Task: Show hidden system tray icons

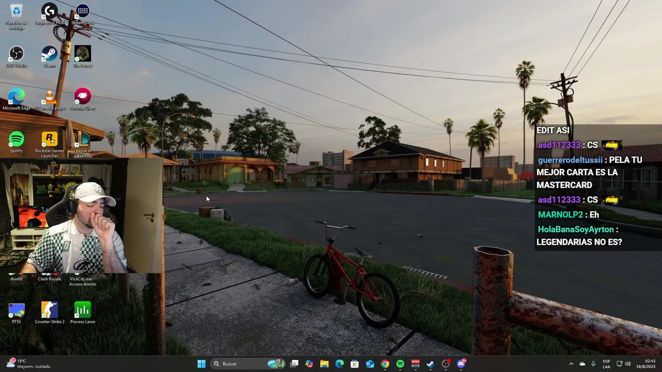Action: [571, 364]
